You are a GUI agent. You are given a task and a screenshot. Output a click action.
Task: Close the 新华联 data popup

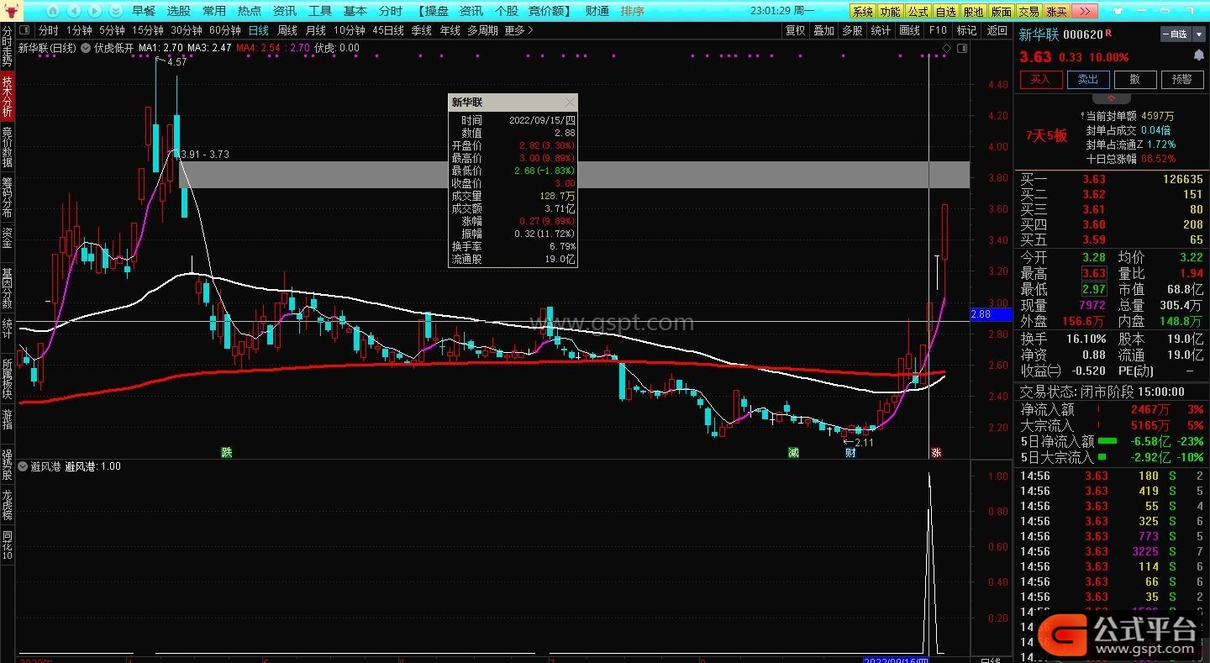(570, 102)
